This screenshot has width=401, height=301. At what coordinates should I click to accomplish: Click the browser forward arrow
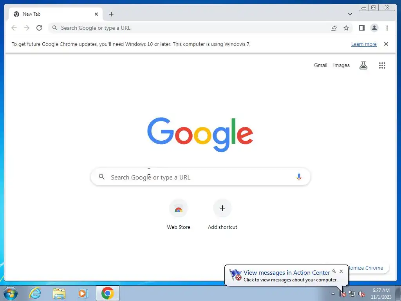[x=27, y=28]
